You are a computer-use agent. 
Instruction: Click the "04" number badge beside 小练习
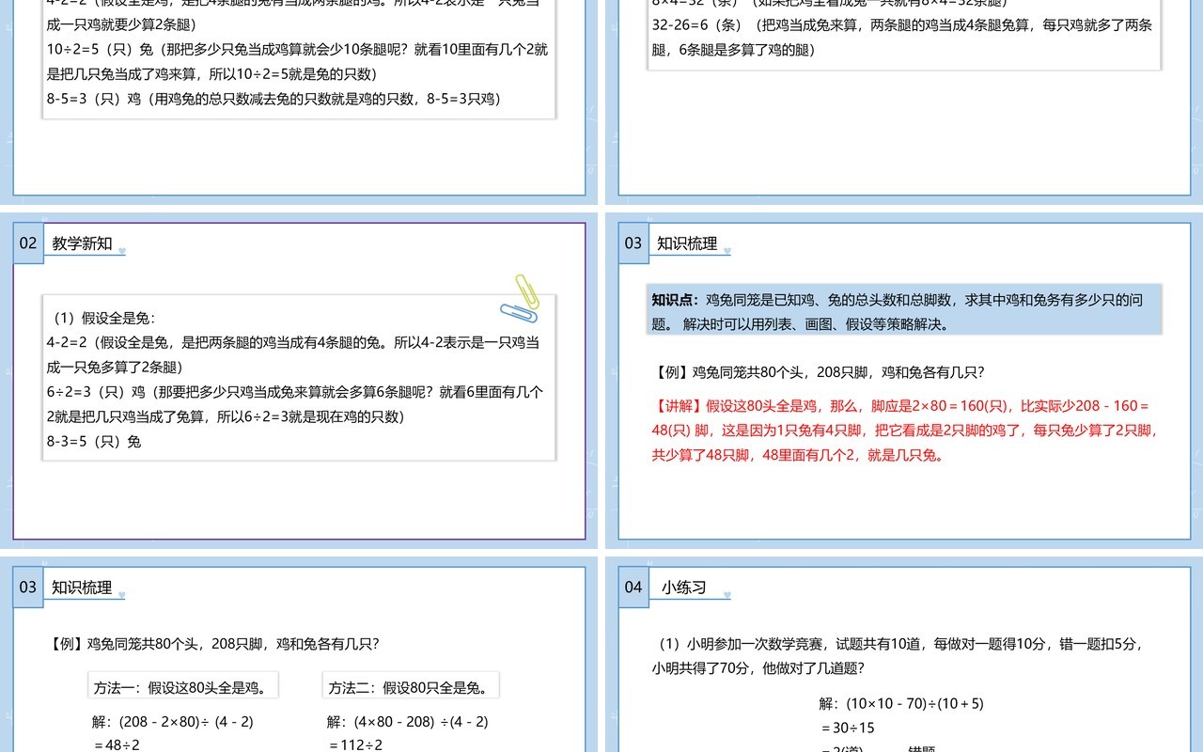[x=633, y=587]
